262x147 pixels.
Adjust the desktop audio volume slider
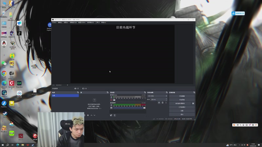click(x=129, y=108)
